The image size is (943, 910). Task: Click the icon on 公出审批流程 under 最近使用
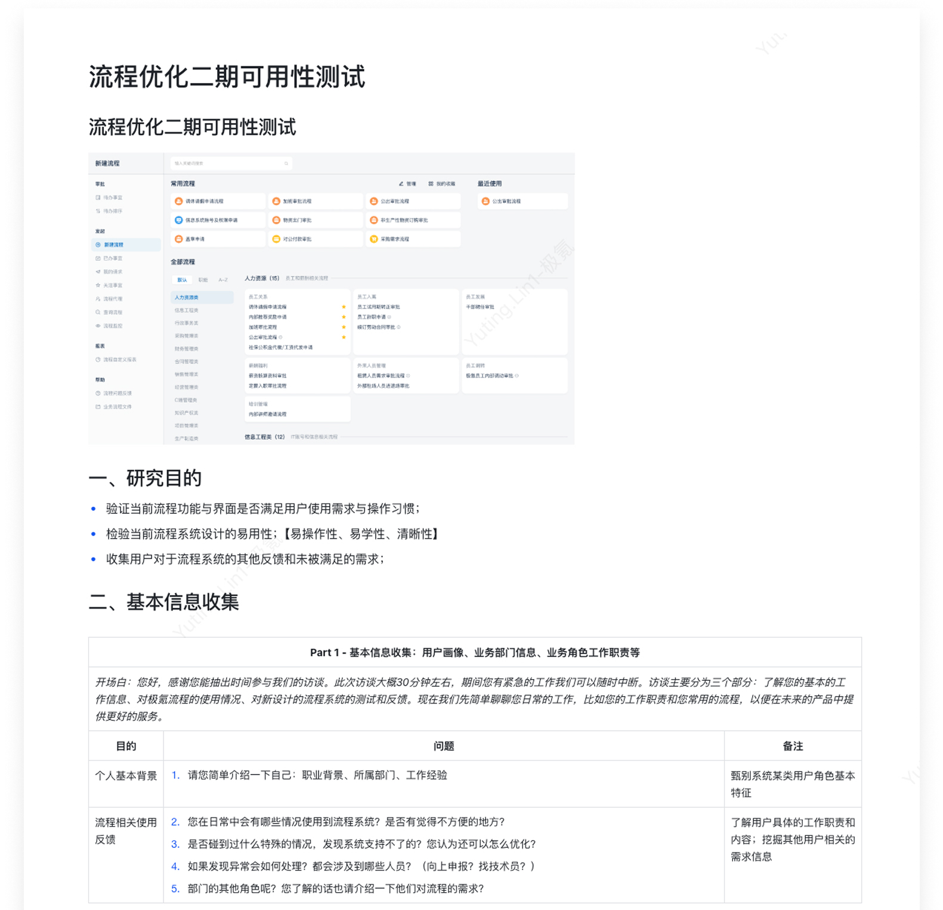[x=486, y=201]
